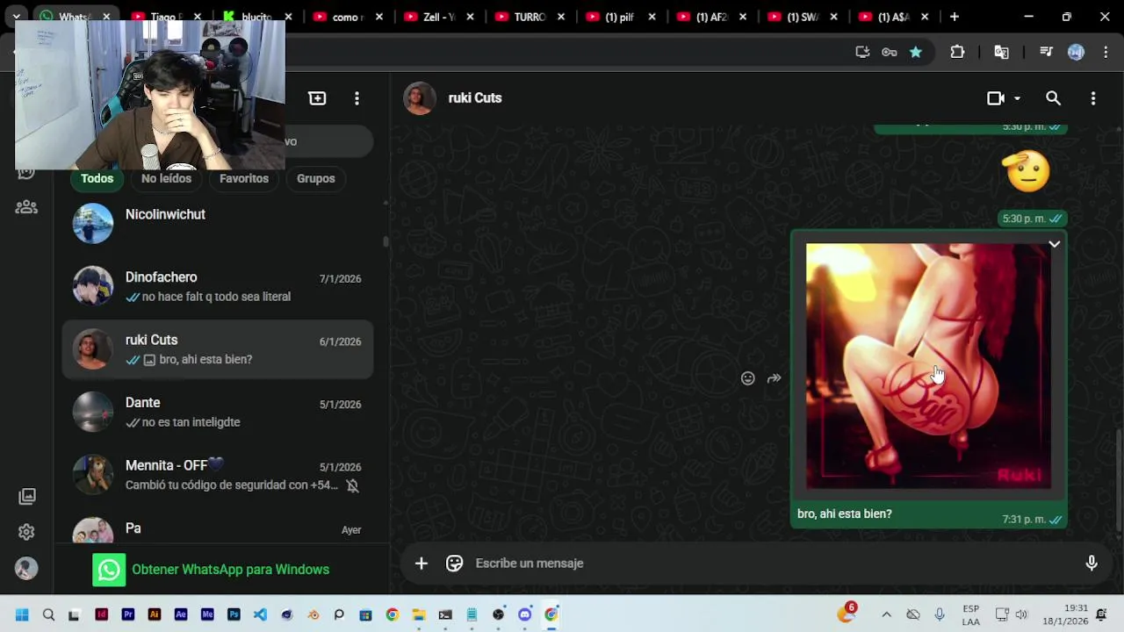Open Visual Studio Code from taskbar
This screenshot has height=632, width=1124.
coord(260,614)
